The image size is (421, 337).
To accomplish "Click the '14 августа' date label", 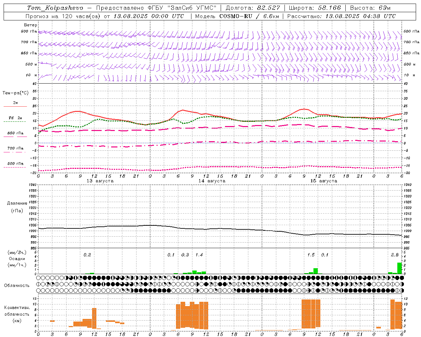I will coord(212,181).
